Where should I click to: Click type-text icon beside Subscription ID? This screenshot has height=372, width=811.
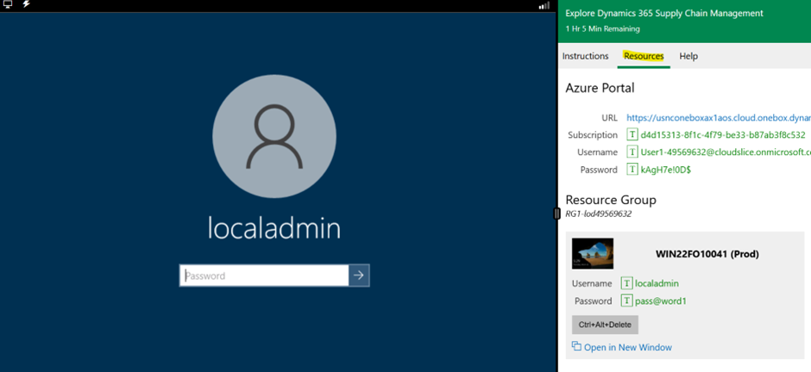(x=632, y=134)
